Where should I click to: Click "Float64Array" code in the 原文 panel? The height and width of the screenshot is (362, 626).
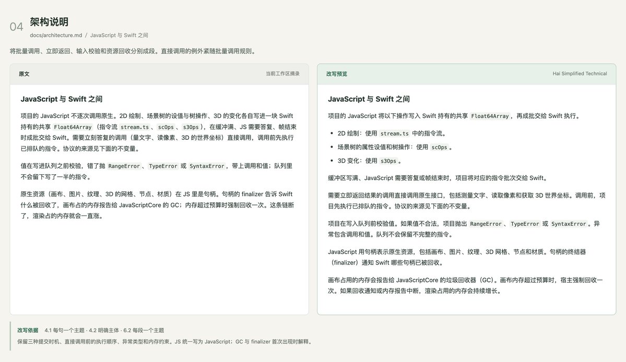pos(73,127)
